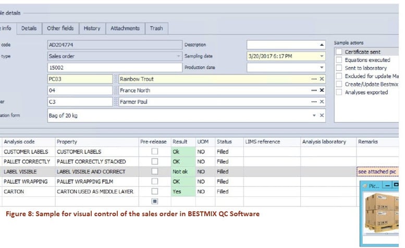Image resolution: width=405 pixels, height=248 pixels.
Task: Open the History tab
Action: [92, 28]
